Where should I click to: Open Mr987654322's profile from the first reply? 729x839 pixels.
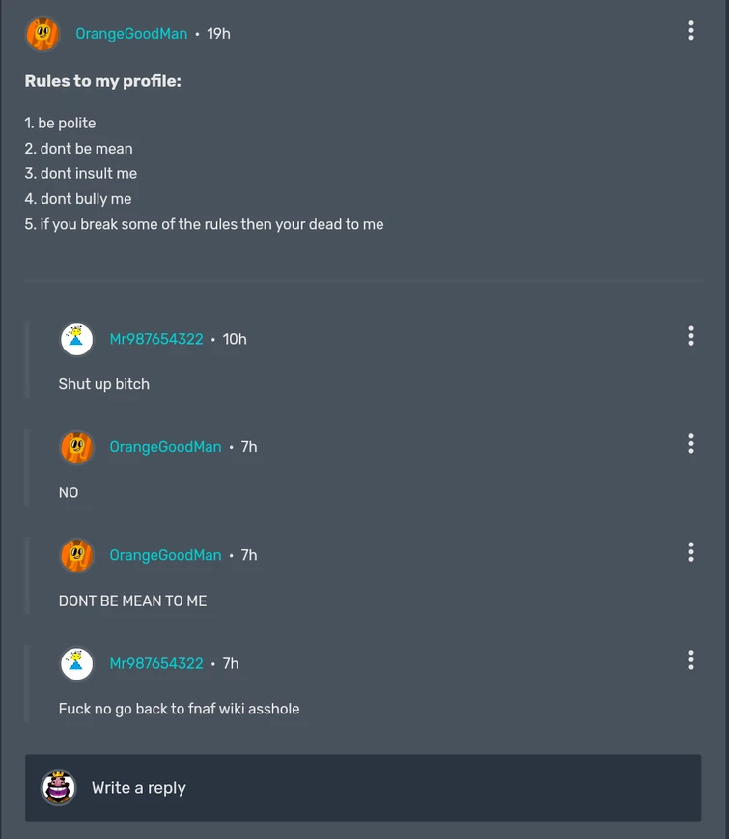click(156, 339)
